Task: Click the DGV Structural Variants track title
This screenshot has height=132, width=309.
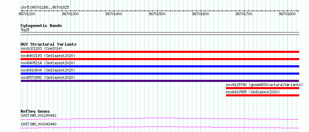Action: tap(49, 44)
